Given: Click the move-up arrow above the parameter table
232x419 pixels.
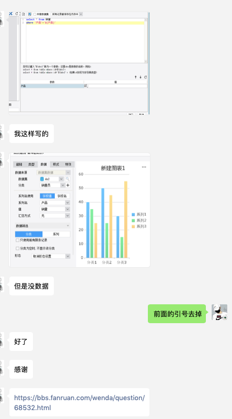Looking at the screenshot, I should point(135,77).
